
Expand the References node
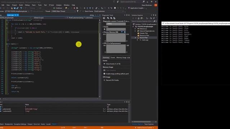[x=135, y=29]
